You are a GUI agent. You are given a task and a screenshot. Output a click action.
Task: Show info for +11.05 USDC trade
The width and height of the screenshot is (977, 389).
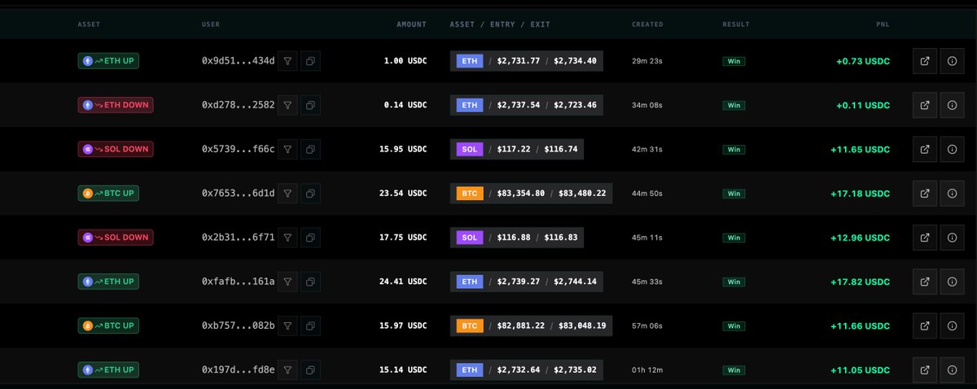(x=952, y=369)
